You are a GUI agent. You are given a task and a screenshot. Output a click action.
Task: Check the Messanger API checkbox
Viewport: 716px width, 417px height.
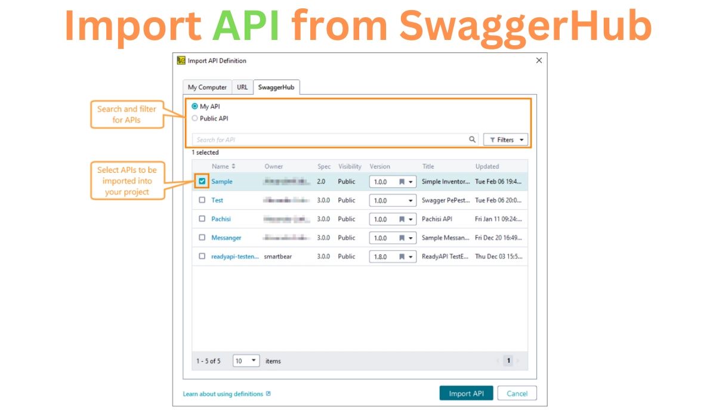tap(202, 237)
